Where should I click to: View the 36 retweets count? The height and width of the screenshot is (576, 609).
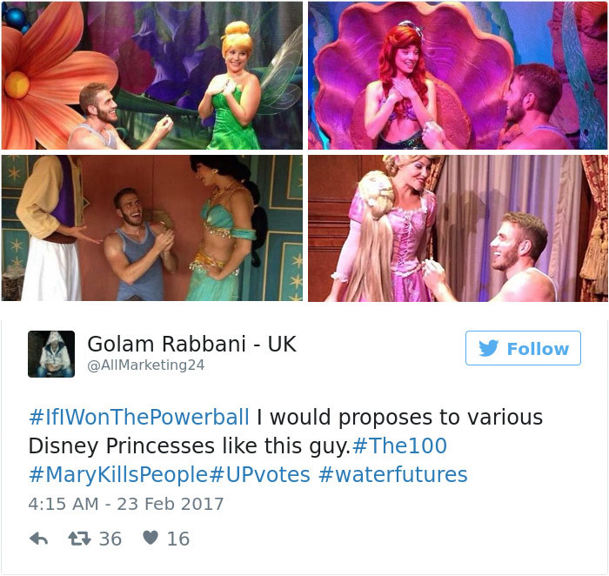point(110,539)
